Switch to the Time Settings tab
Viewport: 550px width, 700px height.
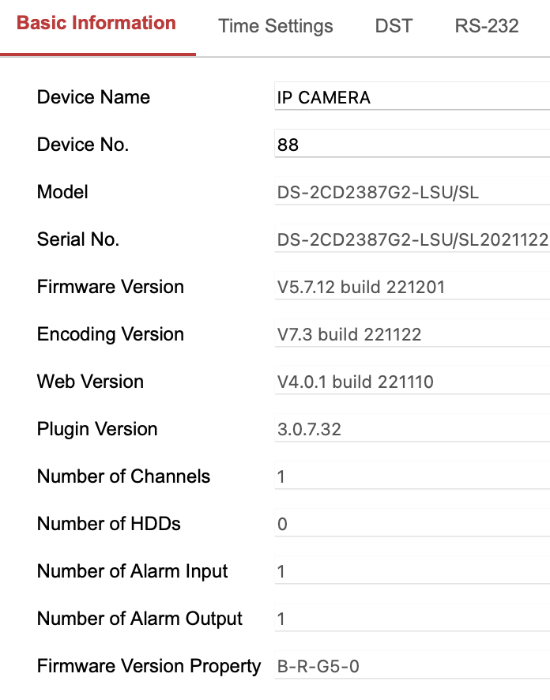275,26
